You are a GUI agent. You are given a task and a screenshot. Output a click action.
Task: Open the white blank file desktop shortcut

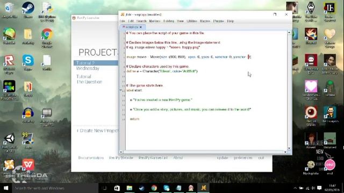(x=47, y=62)
